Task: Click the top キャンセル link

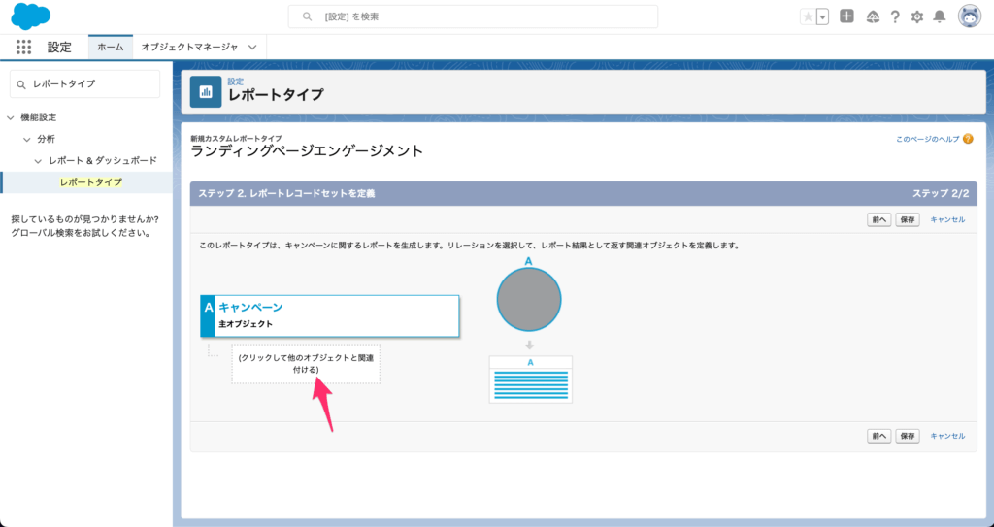Action: click(x=947, y=219)
